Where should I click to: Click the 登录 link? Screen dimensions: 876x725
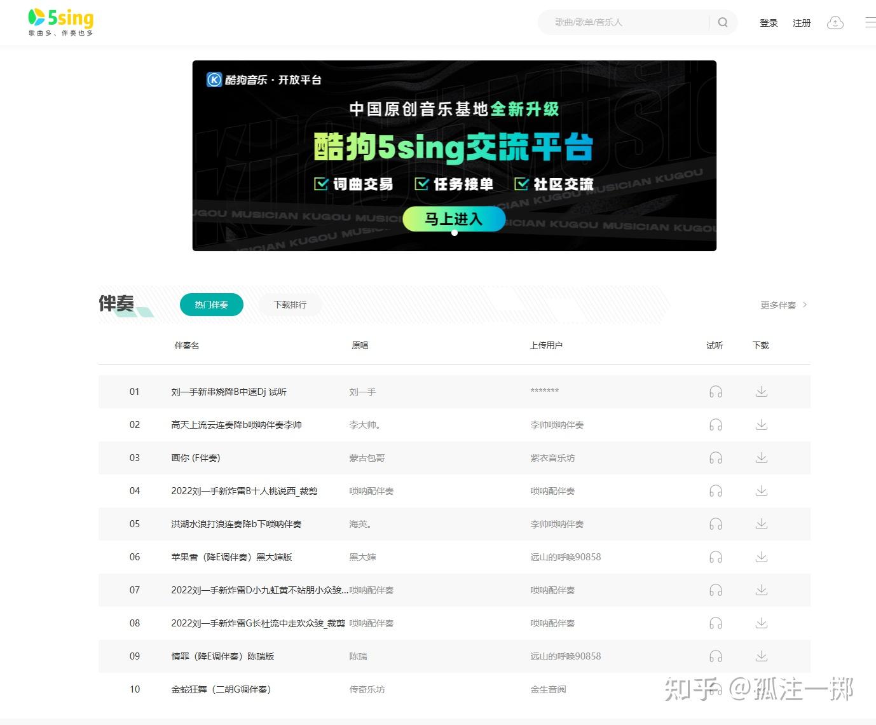768,22
